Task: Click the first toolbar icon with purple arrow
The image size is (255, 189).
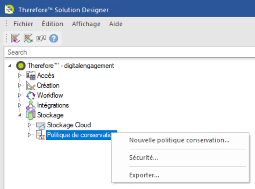Action: click(15, 38)
